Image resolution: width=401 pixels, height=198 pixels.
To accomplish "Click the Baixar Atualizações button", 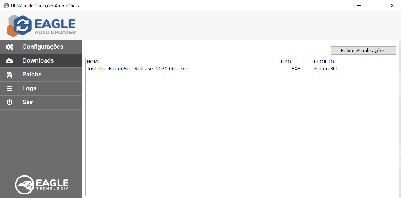I will pyautogui.click(x=363, y=50).
